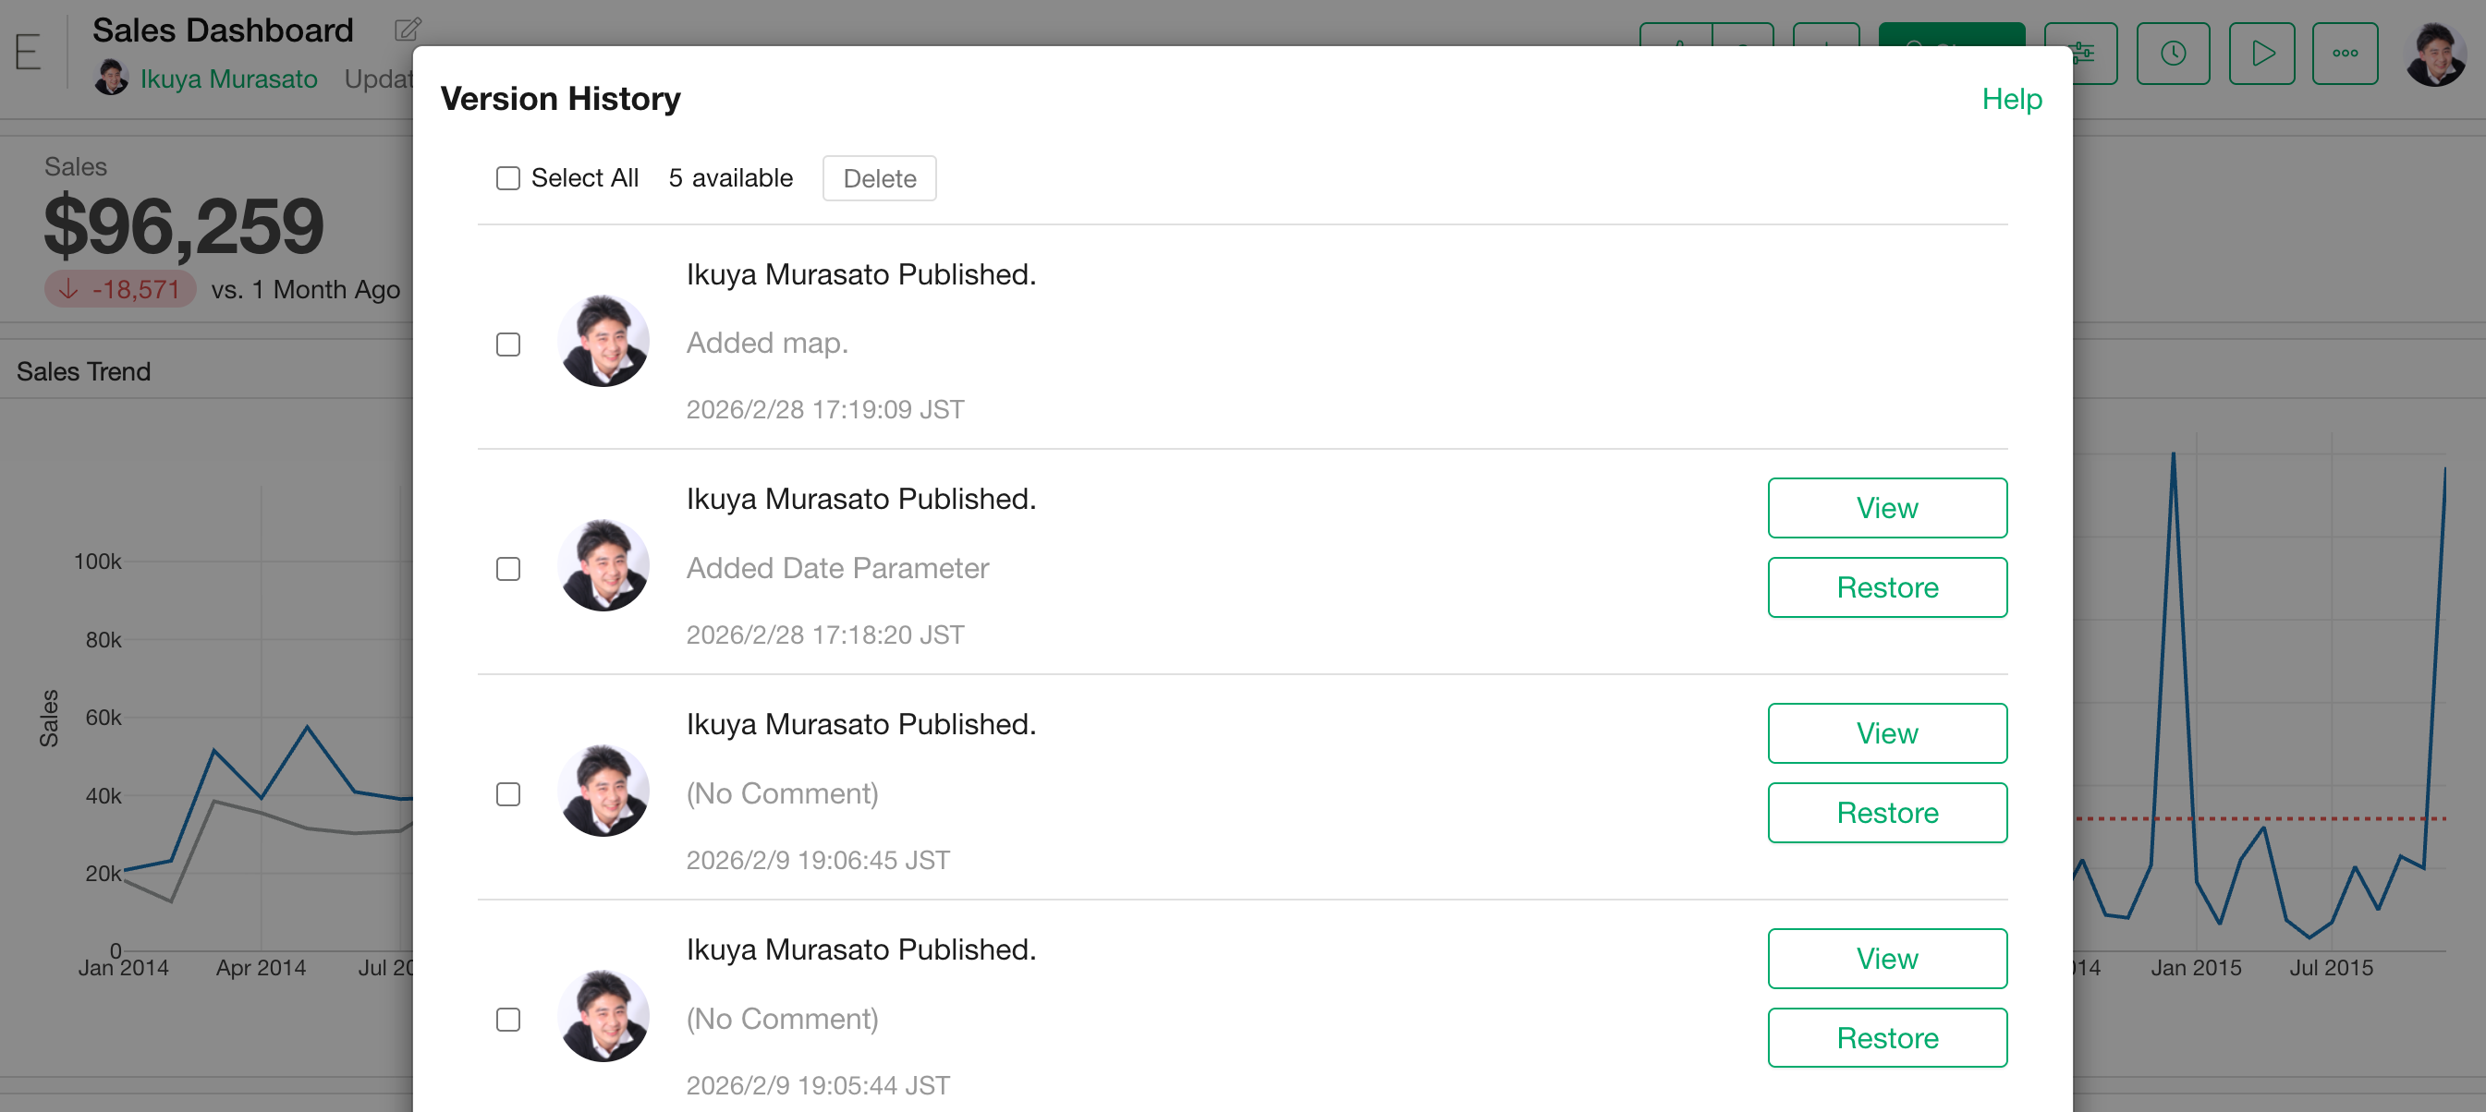This screenshot has width=2486, height=1112.
Task: Open the Help link
Action: click(2011, 100)
